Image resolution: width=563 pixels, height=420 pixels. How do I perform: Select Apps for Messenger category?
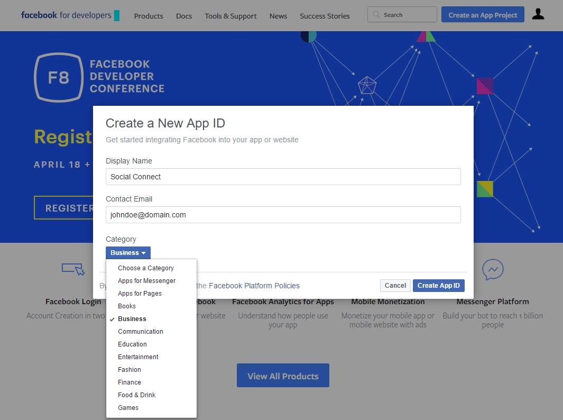151,280
